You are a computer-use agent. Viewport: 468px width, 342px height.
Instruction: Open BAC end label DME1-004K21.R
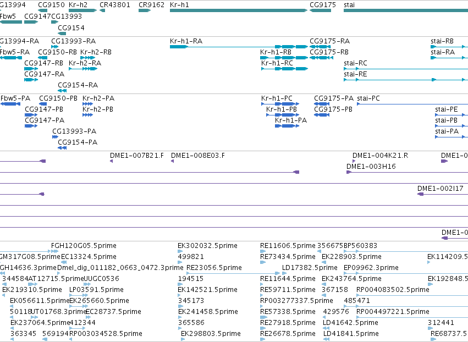380,156
